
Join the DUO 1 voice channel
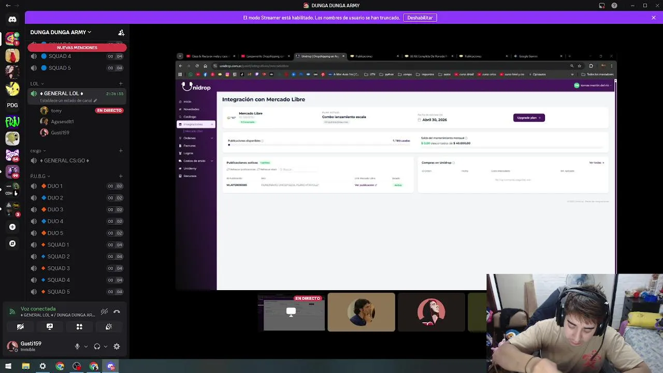click(77, 186)
